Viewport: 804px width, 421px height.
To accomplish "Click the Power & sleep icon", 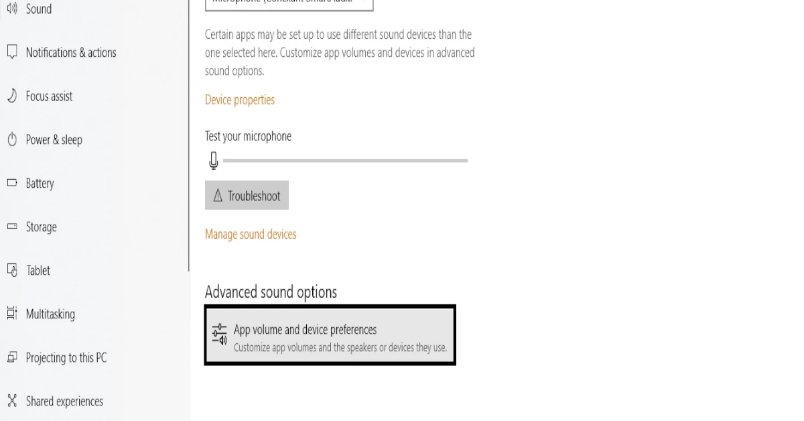I will tap(11, 139).
